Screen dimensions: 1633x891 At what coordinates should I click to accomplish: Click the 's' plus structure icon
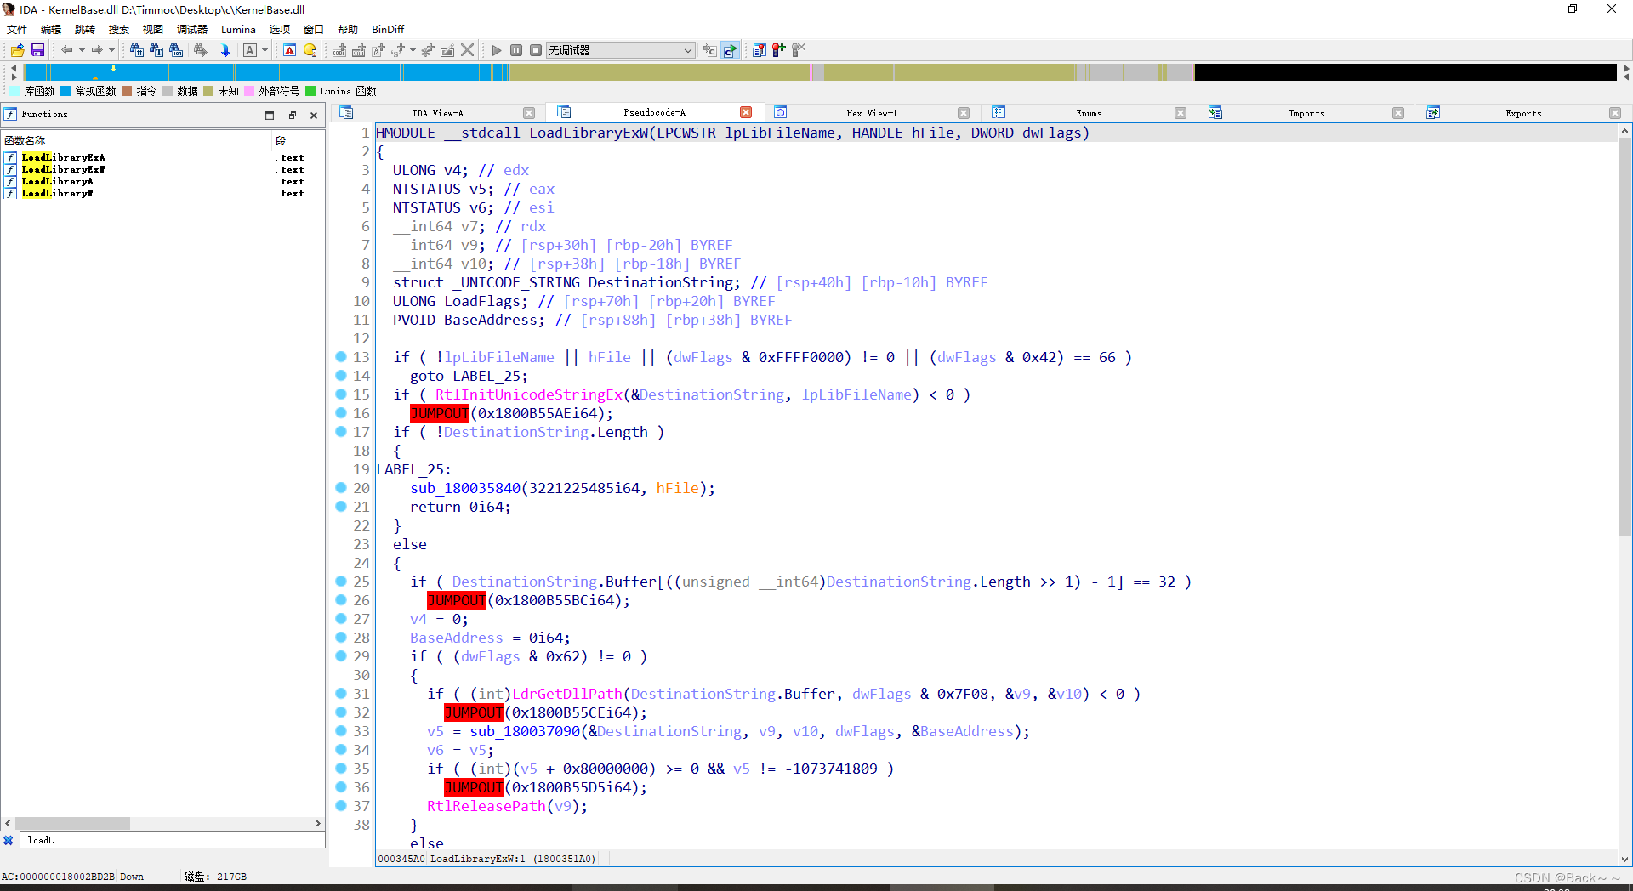[398, 50]
